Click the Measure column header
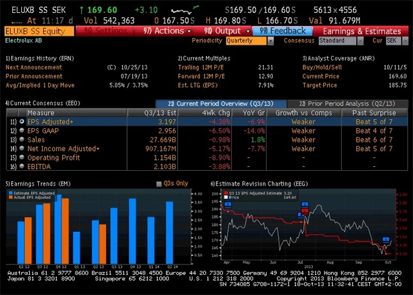Viewport: 413px width, 295px height. (x=76, y=113)
